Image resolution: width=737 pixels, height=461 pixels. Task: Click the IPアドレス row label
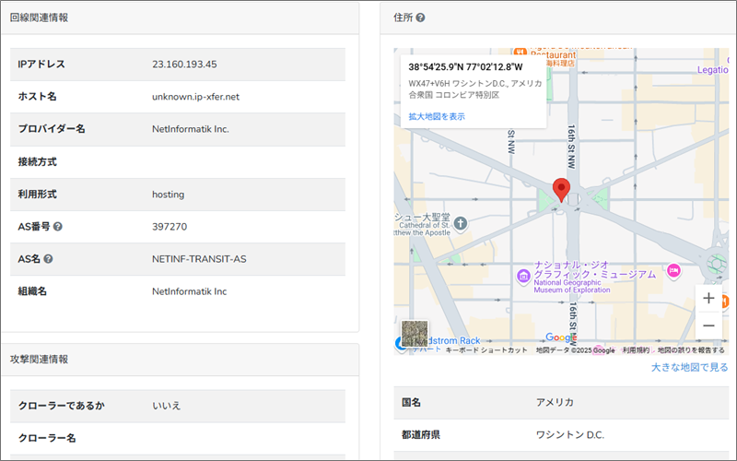coord(41,64)
